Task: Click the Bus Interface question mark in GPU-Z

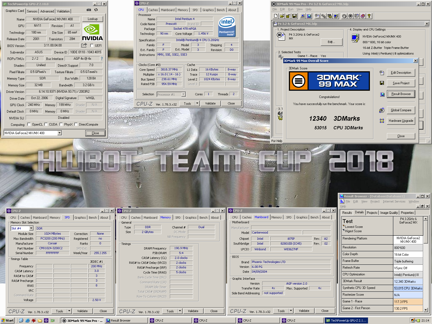Action: tap(102, 59)
